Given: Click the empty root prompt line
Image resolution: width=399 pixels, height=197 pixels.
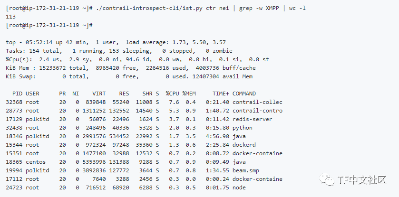Looking at the screenshot, I should (49, 25).
